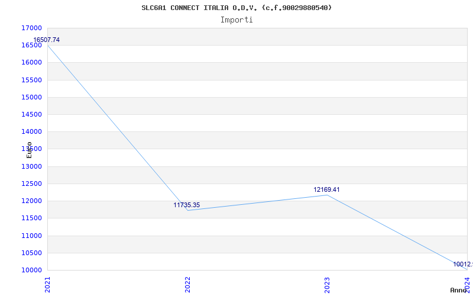
Task: Click the chart title SLC6A1 CONNECT ITALIA O.D.V.
Action: pos(237,8)
